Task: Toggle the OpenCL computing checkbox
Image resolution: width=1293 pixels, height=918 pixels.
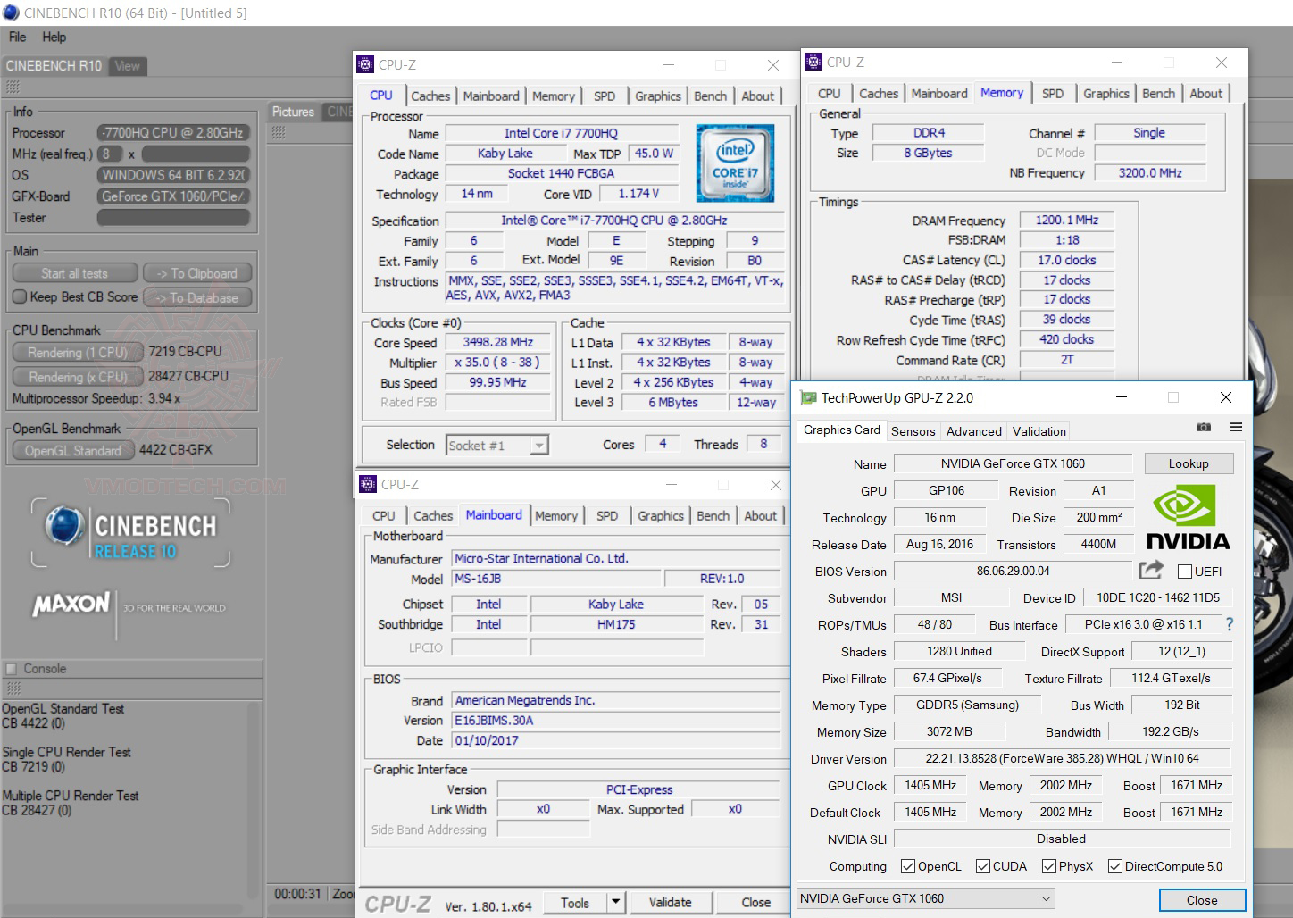Action: point(908,866)
